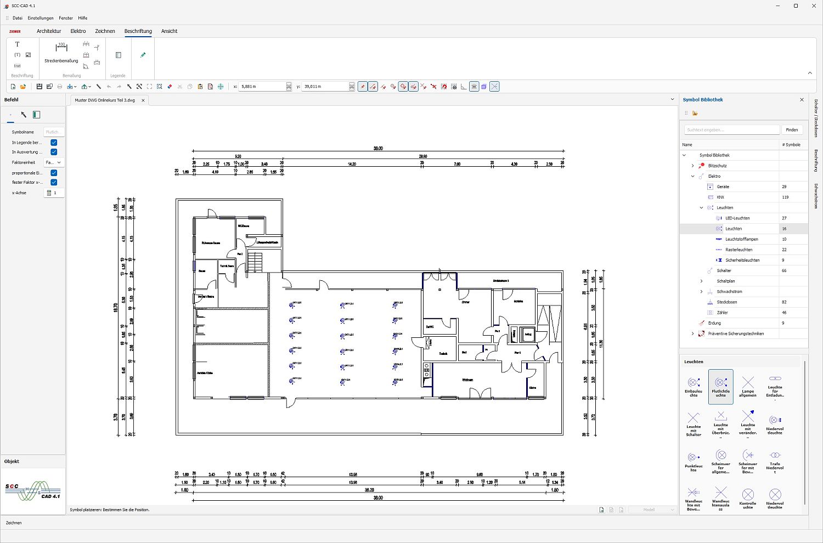Uncheck the In Legende checkbox
Screen dimensions: 823x543
tap(53, 142)
